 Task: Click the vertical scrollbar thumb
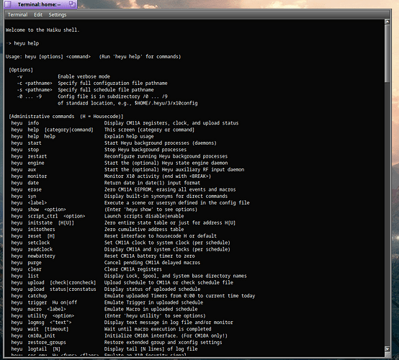point(387,53)
